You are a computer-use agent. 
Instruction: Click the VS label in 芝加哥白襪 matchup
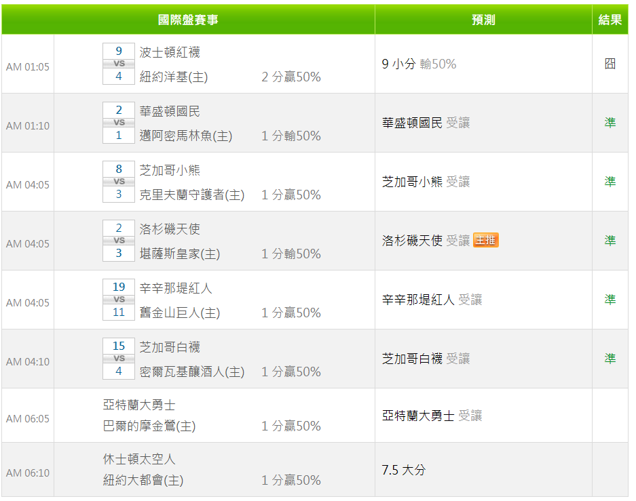click(119, 359)
